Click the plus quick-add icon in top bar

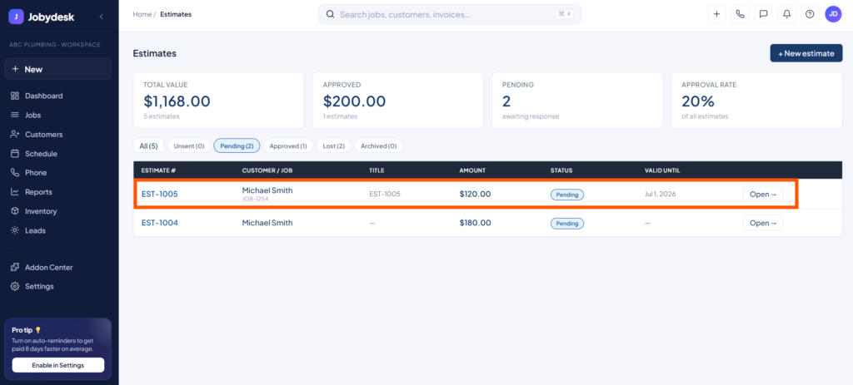[x=716, y=15]
